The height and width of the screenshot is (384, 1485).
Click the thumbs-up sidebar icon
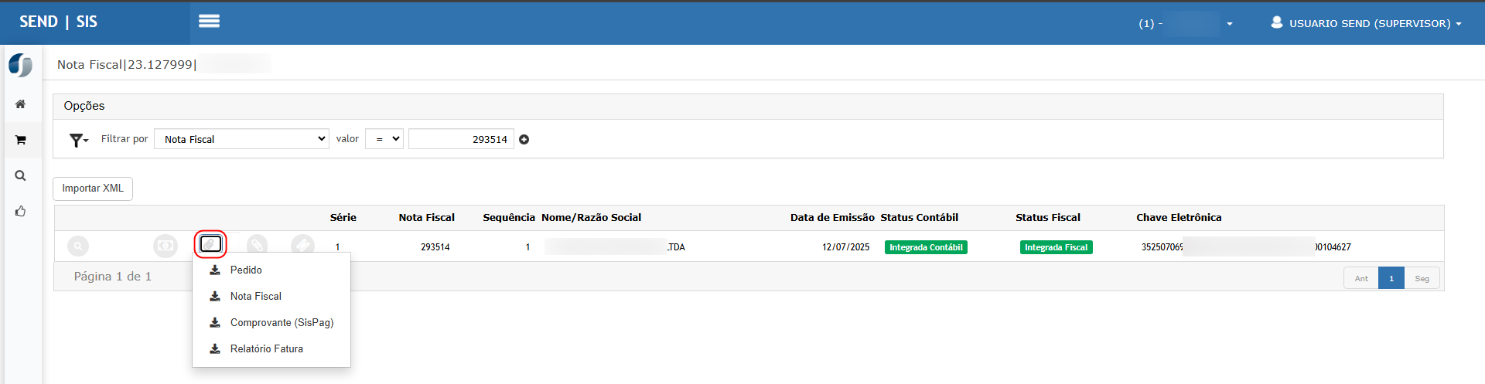pos(21,211)
